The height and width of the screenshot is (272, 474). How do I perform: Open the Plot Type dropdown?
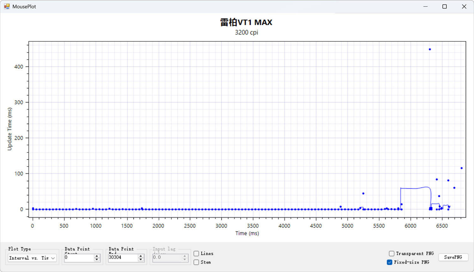[x=32, y=258]
